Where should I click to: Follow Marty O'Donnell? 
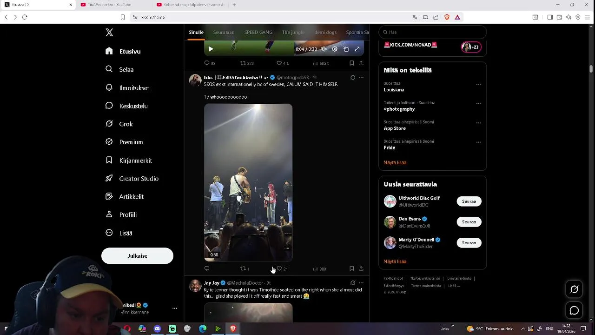(469, 243)
